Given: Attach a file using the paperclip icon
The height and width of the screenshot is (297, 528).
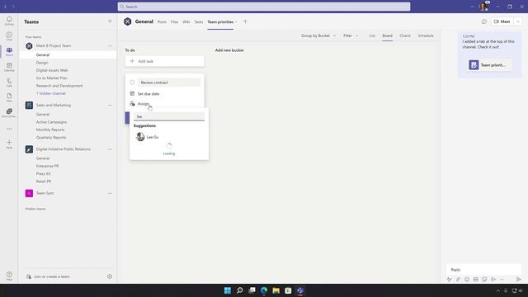Looking at the screenshot, I should coord(458,280).
